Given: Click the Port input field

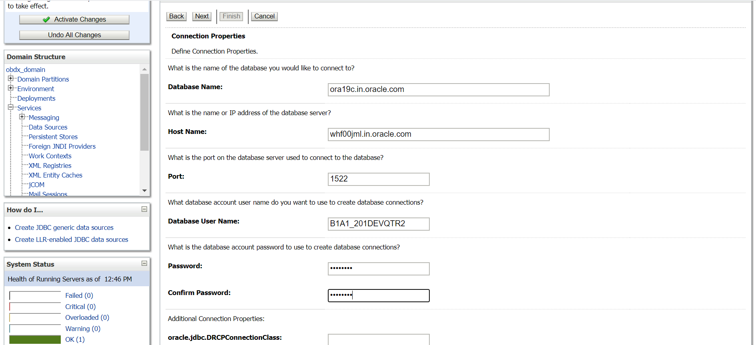Looking at the screenshot, I should click(379, 179).
